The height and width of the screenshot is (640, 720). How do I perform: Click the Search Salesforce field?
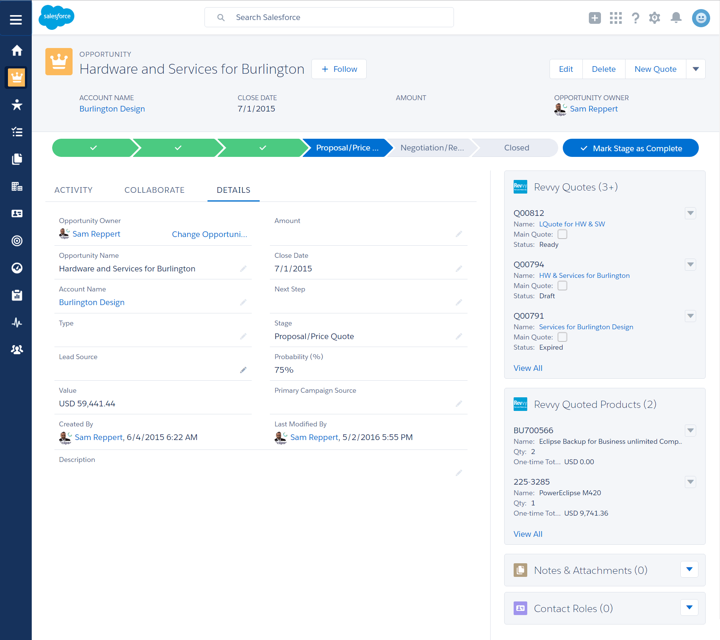[329, 17]
